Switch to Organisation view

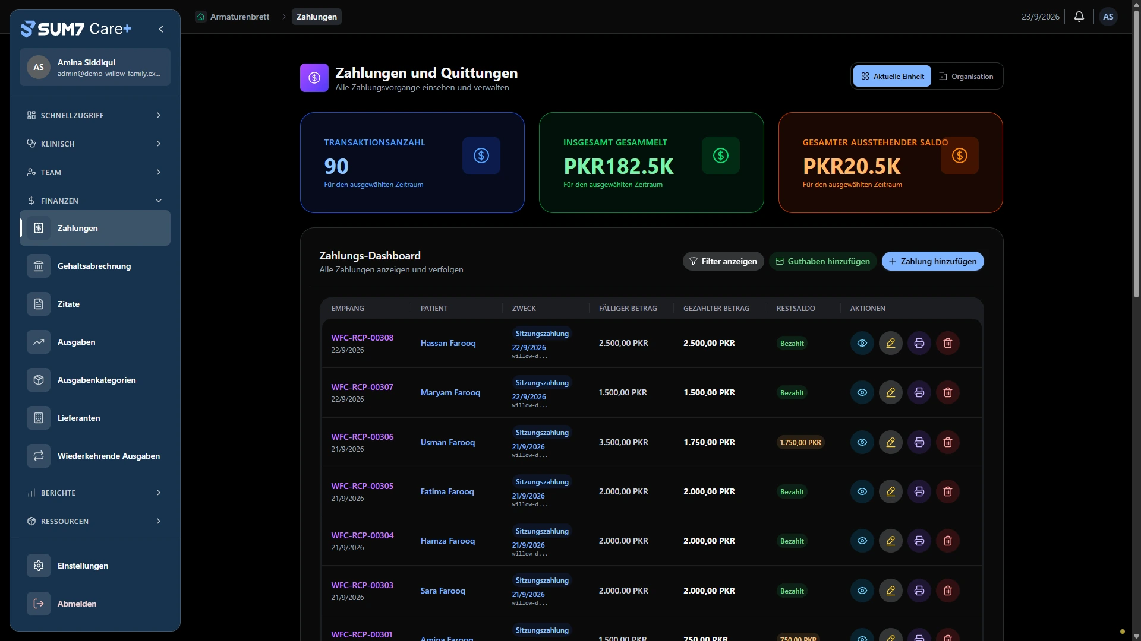coord(966,76)
